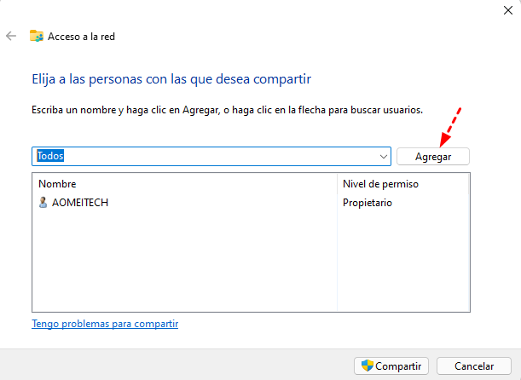This screenshot has width=521, height=380.
Task: Open the Propietario permission level cell
Action: point(368,203)
